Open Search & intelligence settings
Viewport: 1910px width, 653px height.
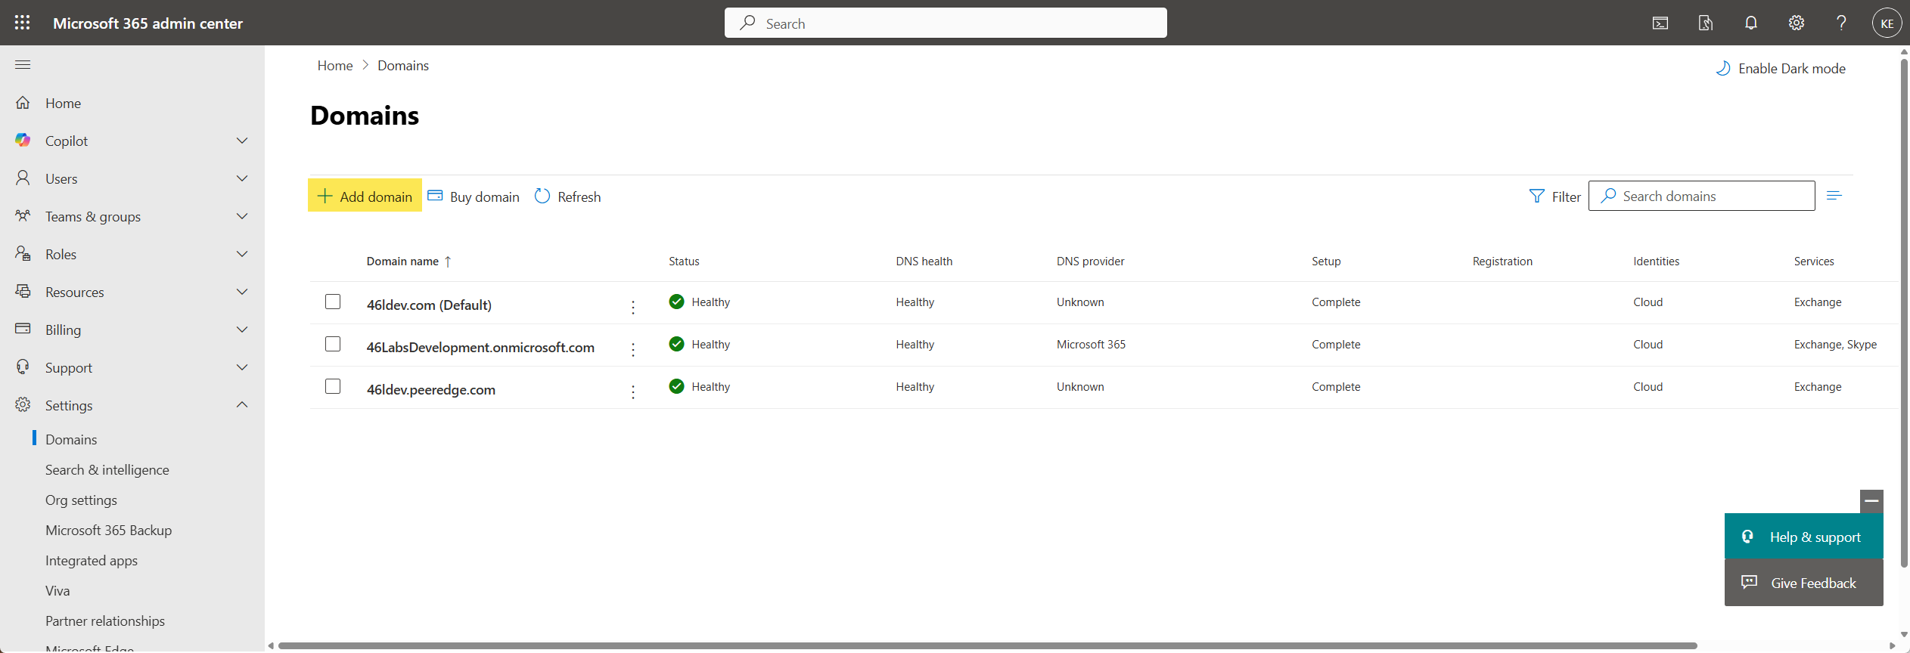[107, 470]
